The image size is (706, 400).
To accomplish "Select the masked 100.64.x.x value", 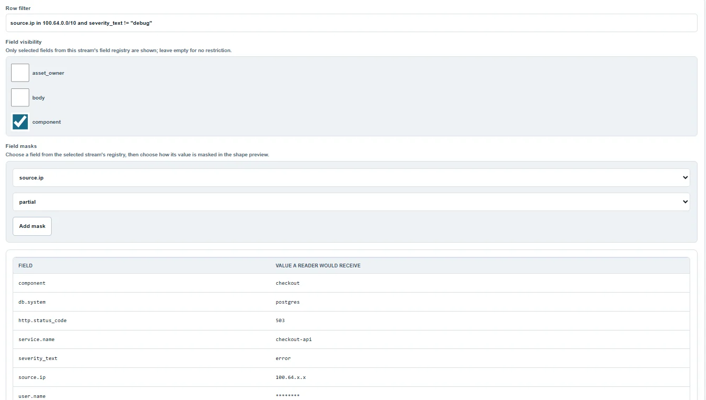I will pos(291,377).
